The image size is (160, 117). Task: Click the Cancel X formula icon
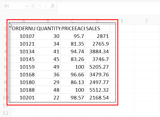point(39,6)
